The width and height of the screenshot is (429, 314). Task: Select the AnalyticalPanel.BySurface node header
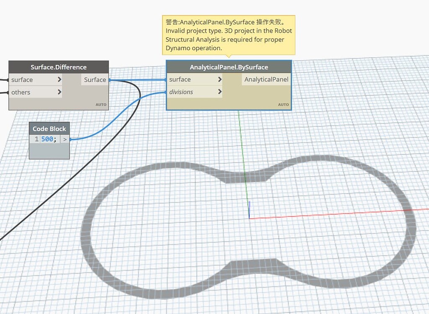tap(229, 67)
